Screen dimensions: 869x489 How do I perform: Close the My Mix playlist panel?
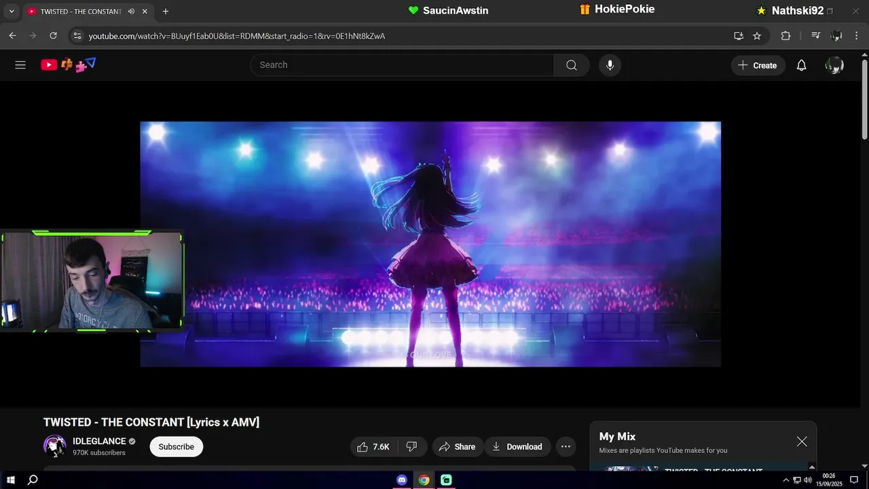coord(802,441)
